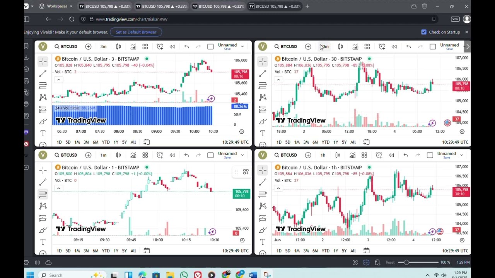Open Fibonacci tools in top-left chart sidebar

(x=43, y=85)
